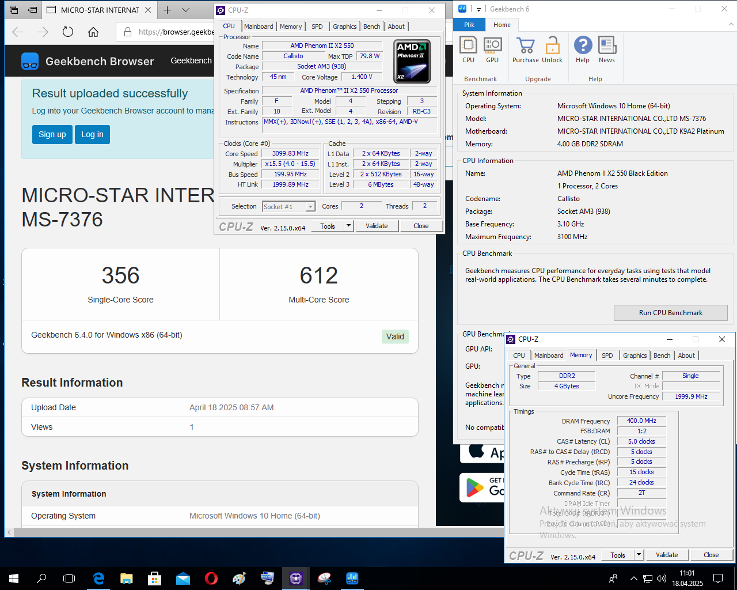Select Graphics tab in upper CPU-Z
This screenshot has height=590, width=737.
point(345,27)
